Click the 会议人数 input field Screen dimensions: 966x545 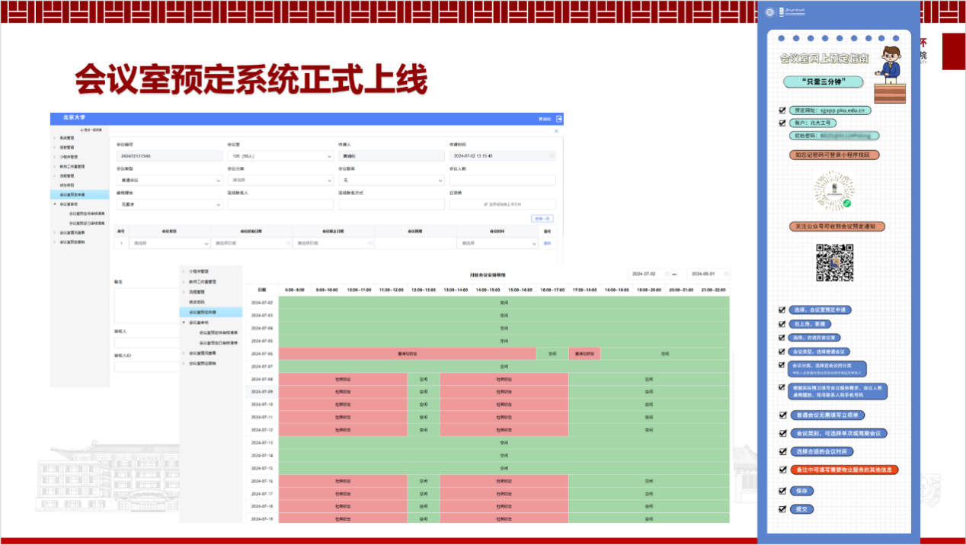click(502, 181)
